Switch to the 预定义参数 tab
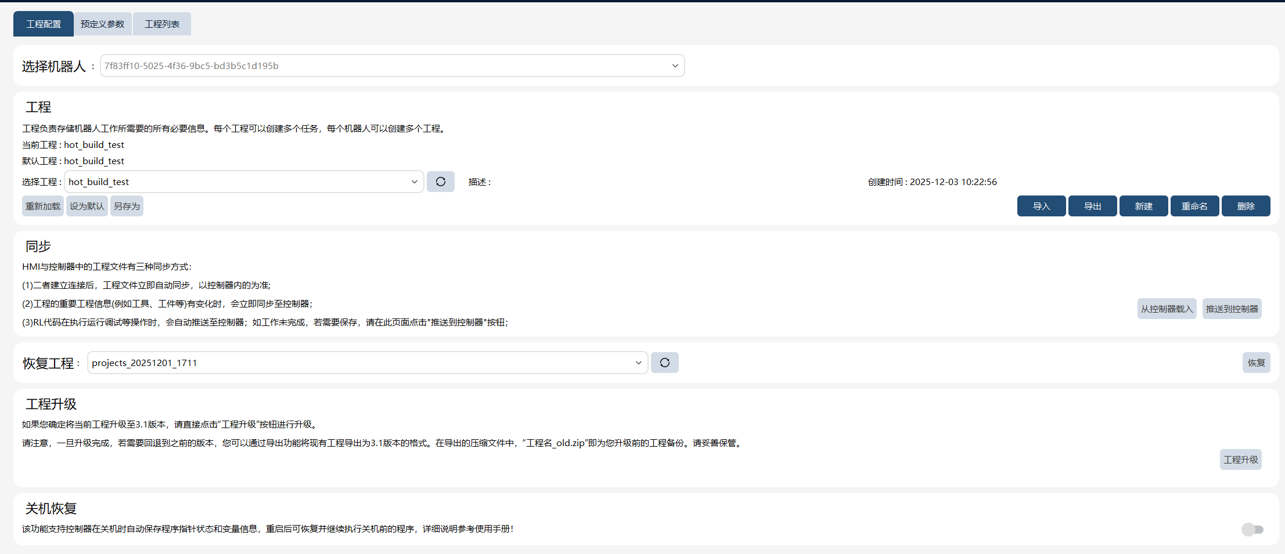This screenshot has height=554, width=1285. [103, 24]
